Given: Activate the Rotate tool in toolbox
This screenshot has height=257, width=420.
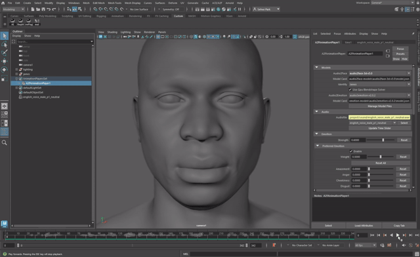Looking at the screenshot, I should (5, 69).
